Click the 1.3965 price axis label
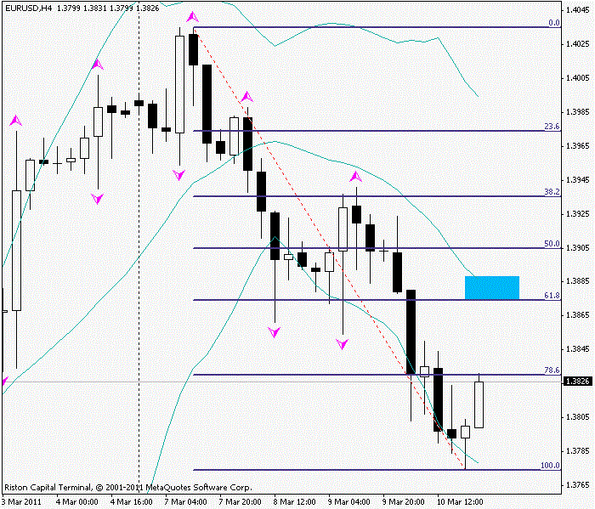This screenshot has height=509, width=595. tap(577, 146)
